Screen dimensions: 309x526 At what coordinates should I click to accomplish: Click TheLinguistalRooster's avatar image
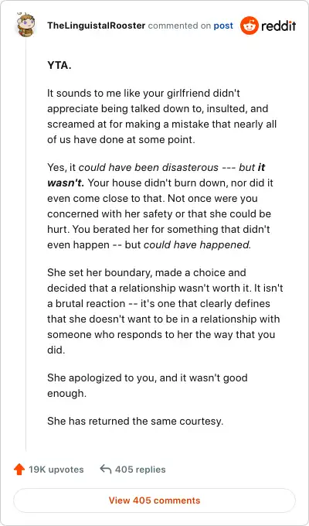pos(25,26)
